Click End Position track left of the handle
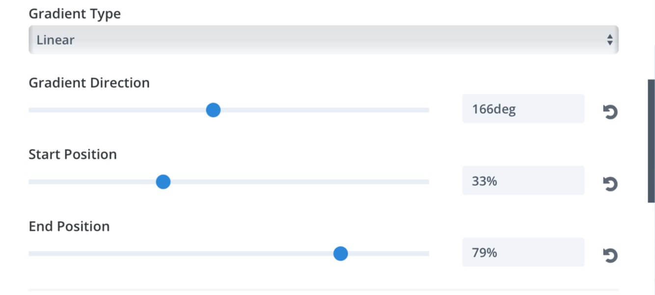 (181, 254)
